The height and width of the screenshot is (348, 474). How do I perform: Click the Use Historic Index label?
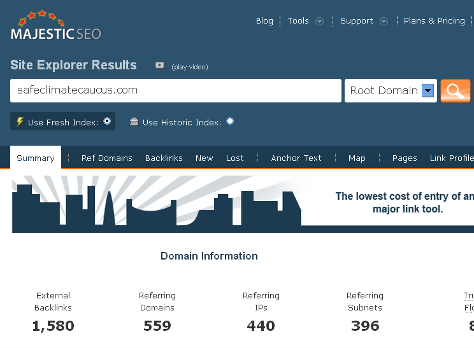click(x=182, y=122)
